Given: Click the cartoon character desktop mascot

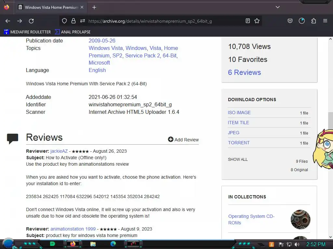Looking at the screenshot, I should coord(323,149).
